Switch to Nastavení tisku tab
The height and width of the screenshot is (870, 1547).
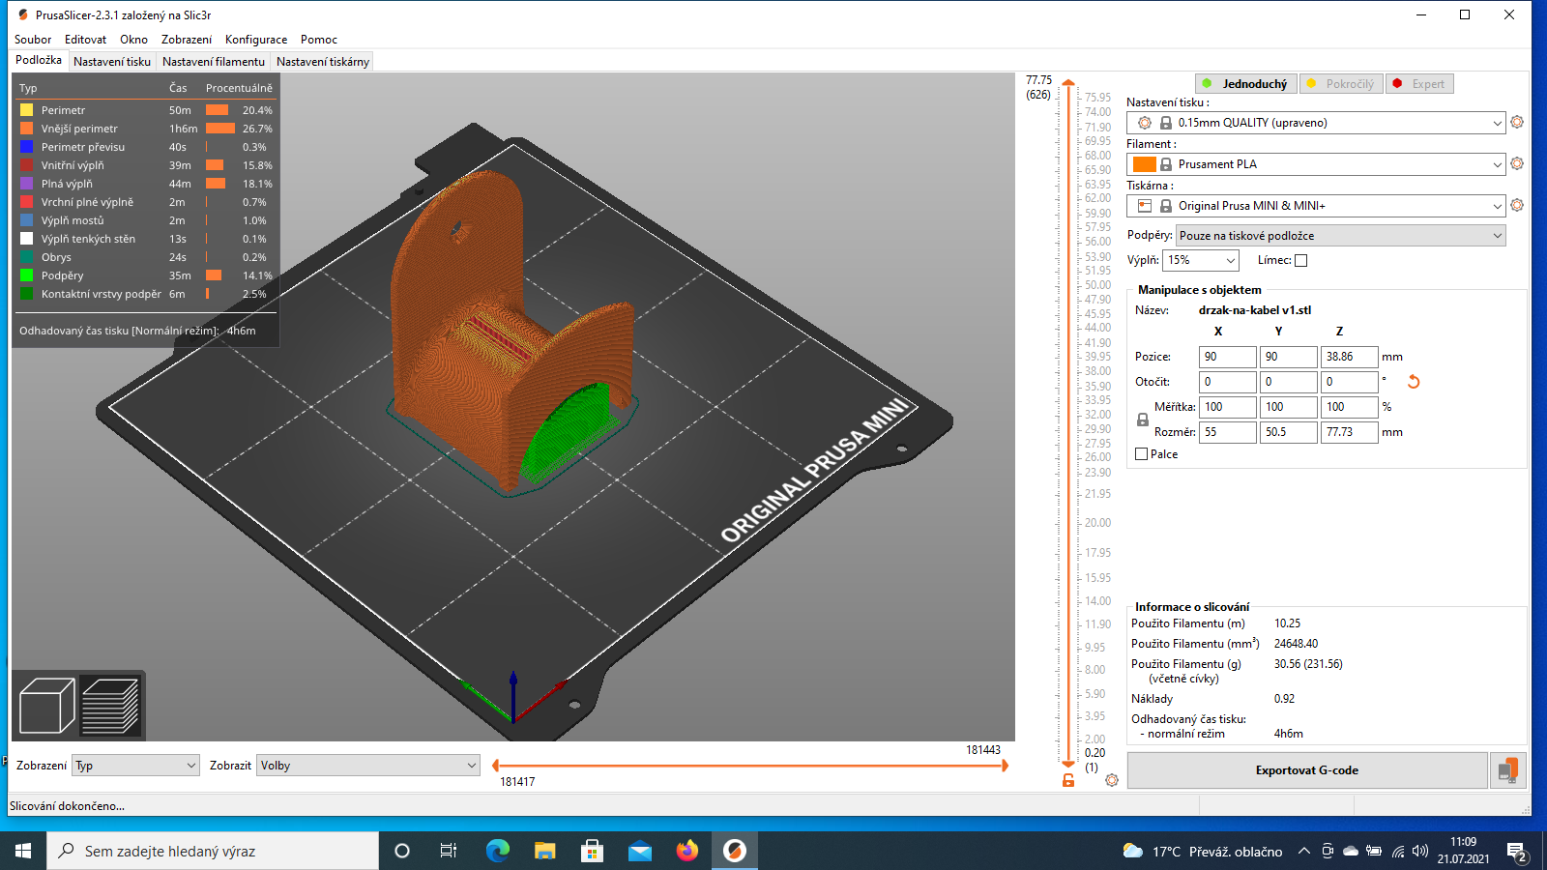(112, 61)
